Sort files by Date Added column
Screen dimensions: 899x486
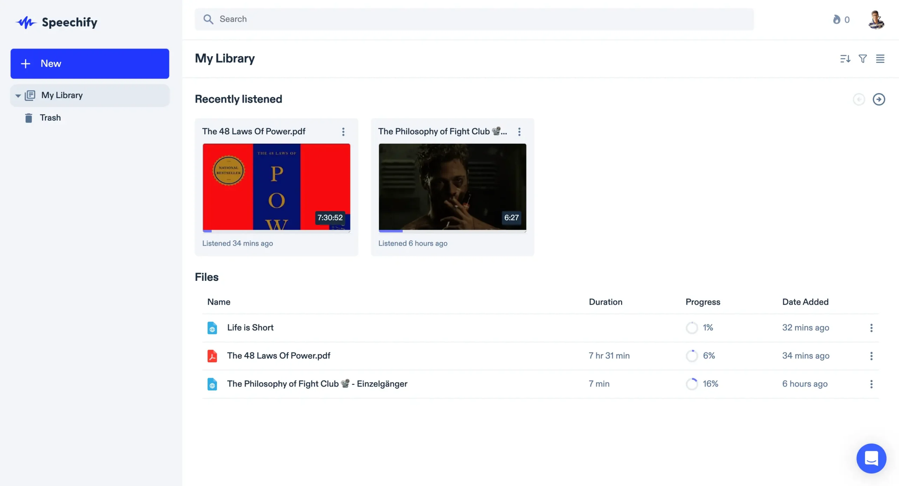pyautogui.click(x=805, y=302)
